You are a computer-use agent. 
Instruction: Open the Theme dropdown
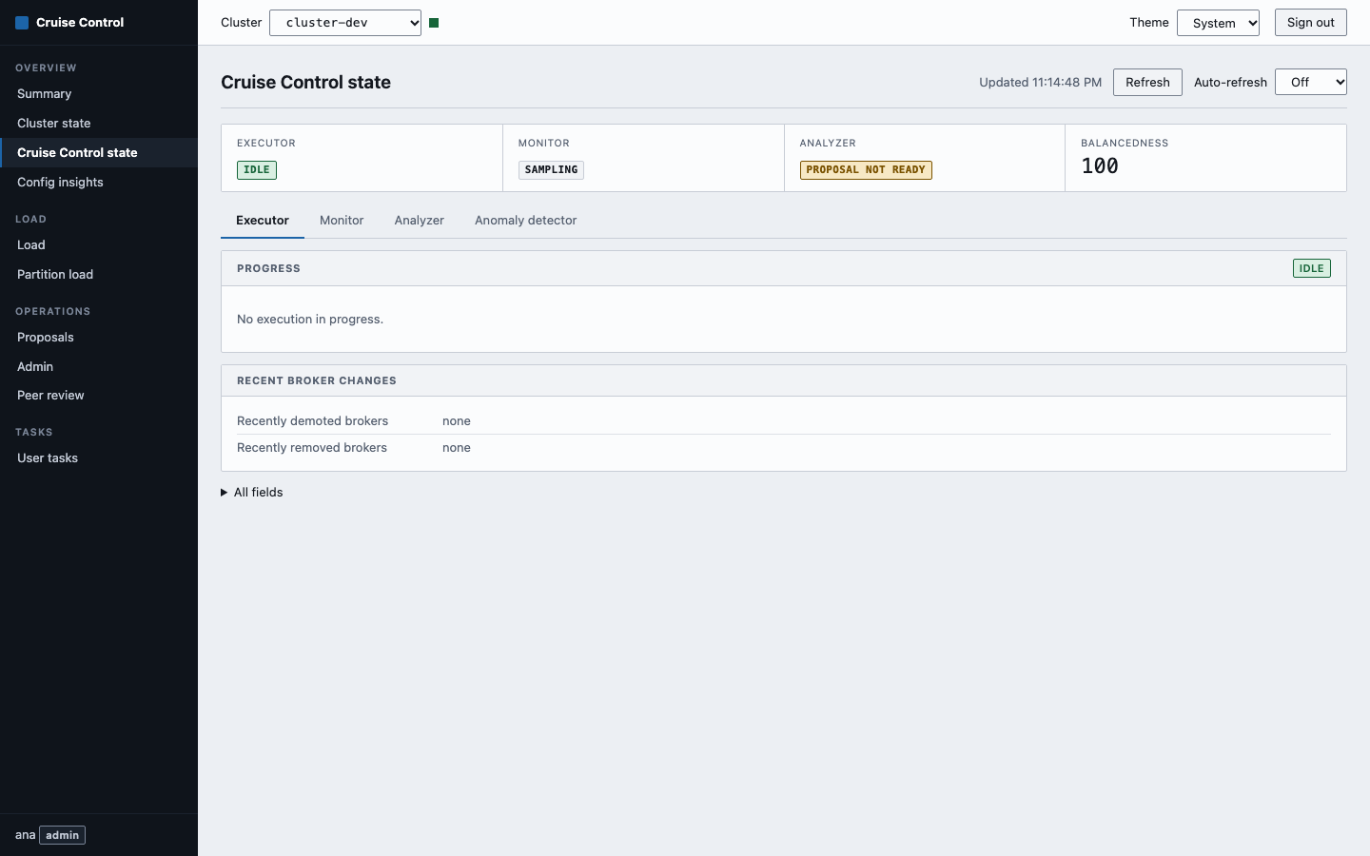[1218, 23]
